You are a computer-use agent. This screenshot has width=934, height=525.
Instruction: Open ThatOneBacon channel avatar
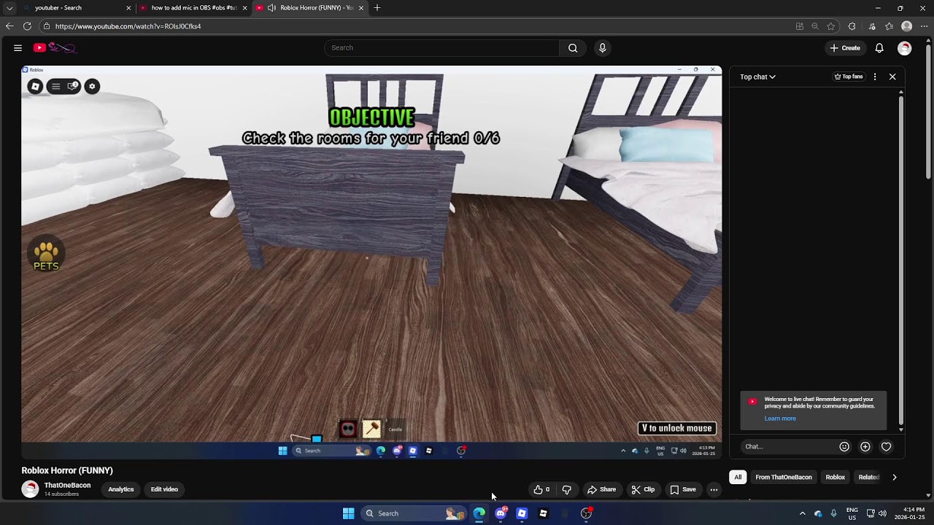[30, 489]
